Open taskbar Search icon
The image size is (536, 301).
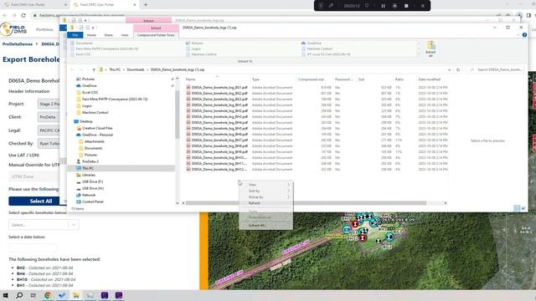[x=19, y=295]
